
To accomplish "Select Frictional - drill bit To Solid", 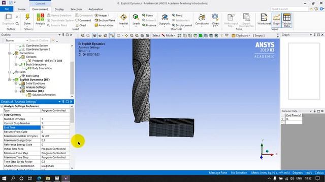I will point(47,61).
